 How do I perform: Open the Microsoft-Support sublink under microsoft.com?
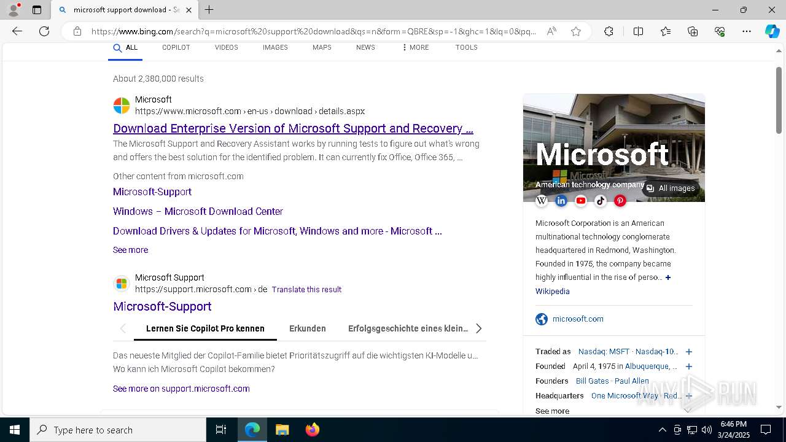click(x=152, y=192)
